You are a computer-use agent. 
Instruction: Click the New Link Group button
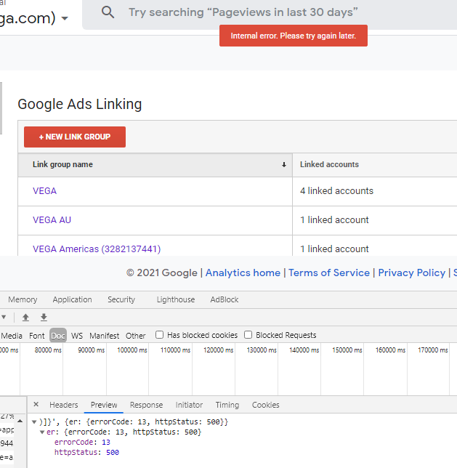[75, 137]
